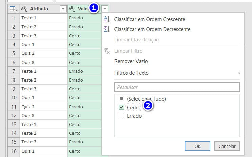Click the Teste 1 cell in row 7
This screenshot has width=252, height=157.
(x=44, y=71)
